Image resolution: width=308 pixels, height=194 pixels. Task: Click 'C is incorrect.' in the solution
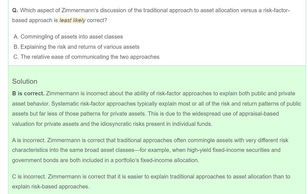point(29,177)
